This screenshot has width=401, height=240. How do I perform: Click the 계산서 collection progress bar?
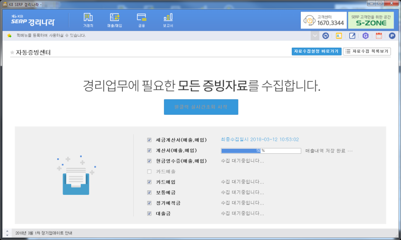tap(261, 151)
